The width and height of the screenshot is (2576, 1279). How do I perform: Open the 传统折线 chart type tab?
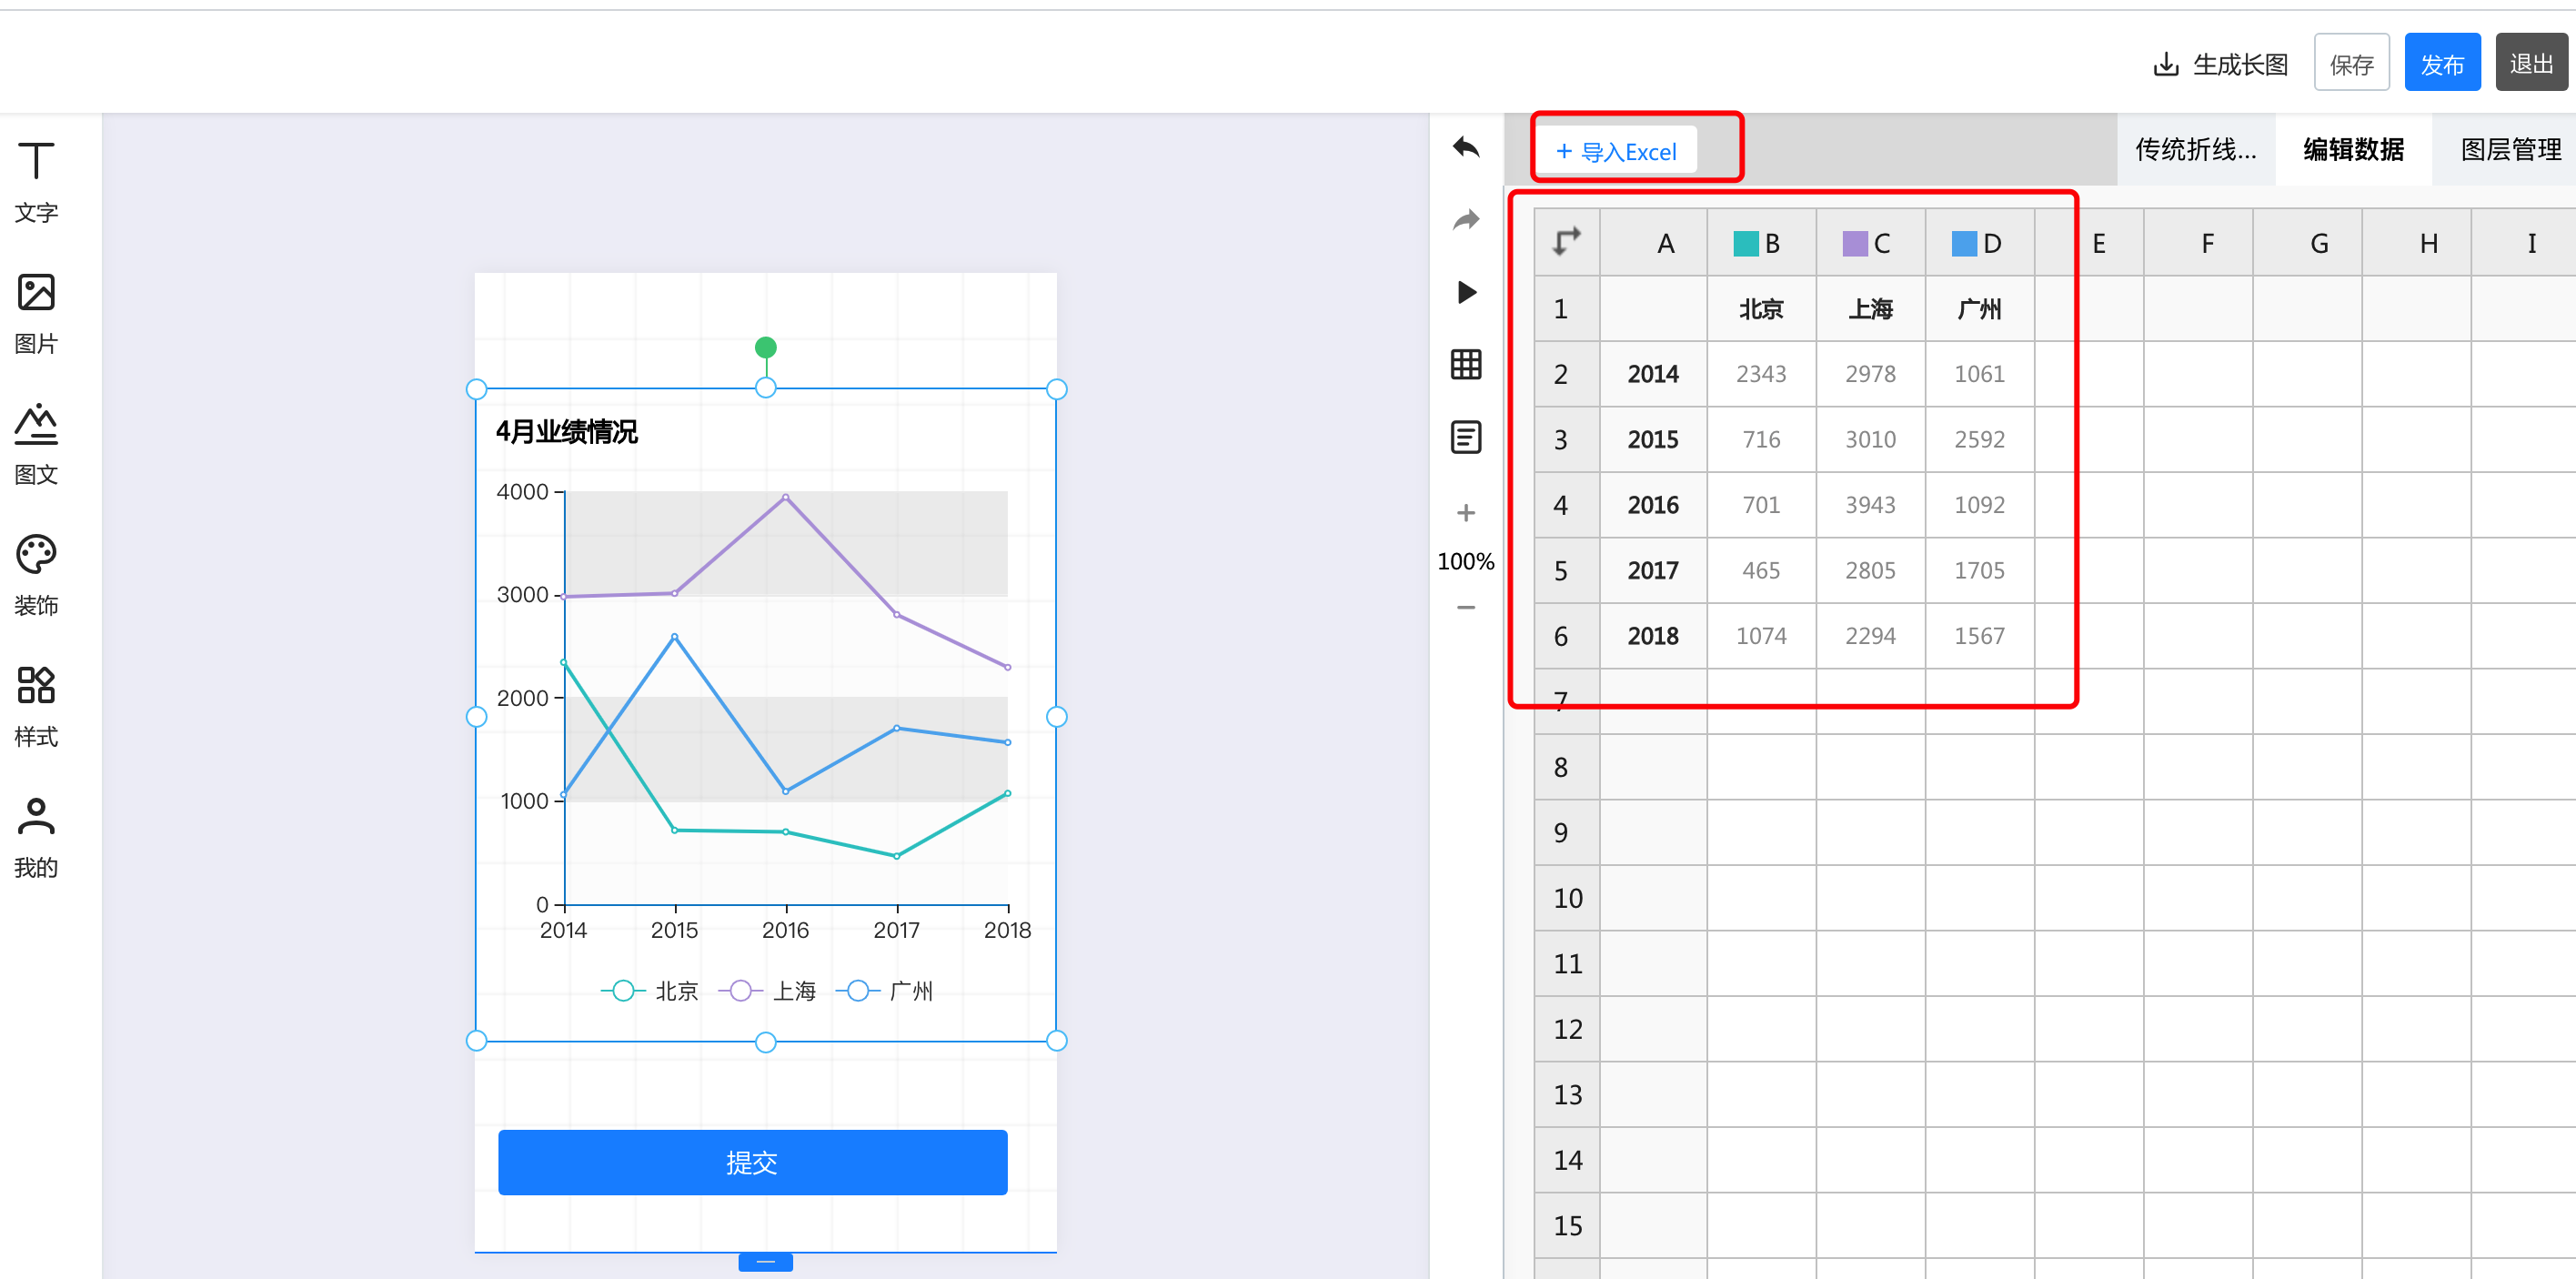click(x=2195, y=150)
